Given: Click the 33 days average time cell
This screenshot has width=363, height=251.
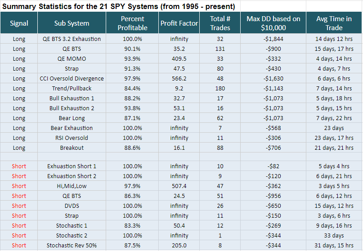Looking at the screenshot, I should 334,236.
